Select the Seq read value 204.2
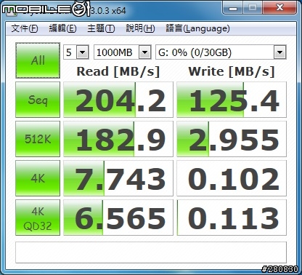 point(118,100)
